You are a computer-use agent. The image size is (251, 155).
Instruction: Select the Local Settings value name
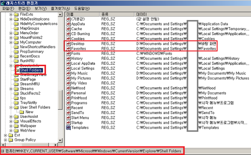83,69
